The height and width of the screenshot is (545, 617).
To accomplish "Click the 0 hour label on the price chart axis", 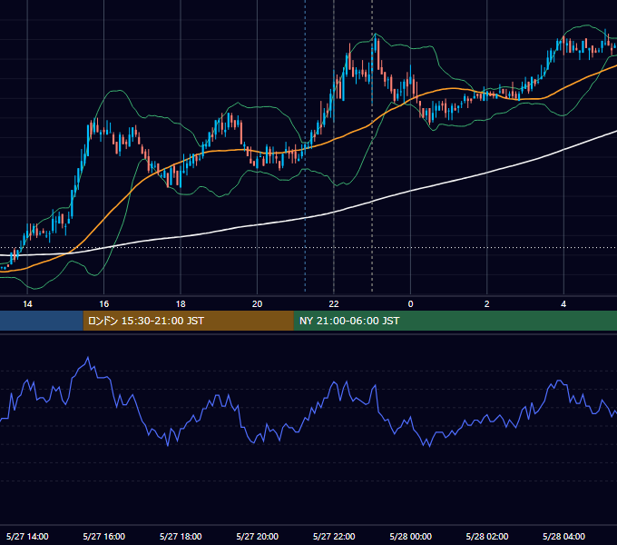I will click(x=410, y=304).
